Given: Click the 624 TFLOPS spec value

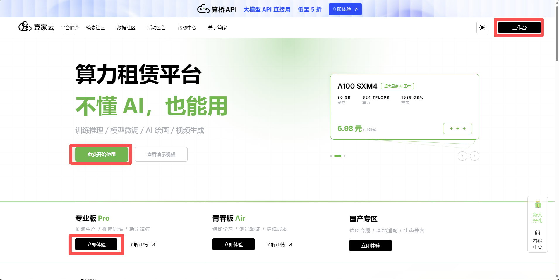Looking at the screenshot, I should [x=376, y=98].
